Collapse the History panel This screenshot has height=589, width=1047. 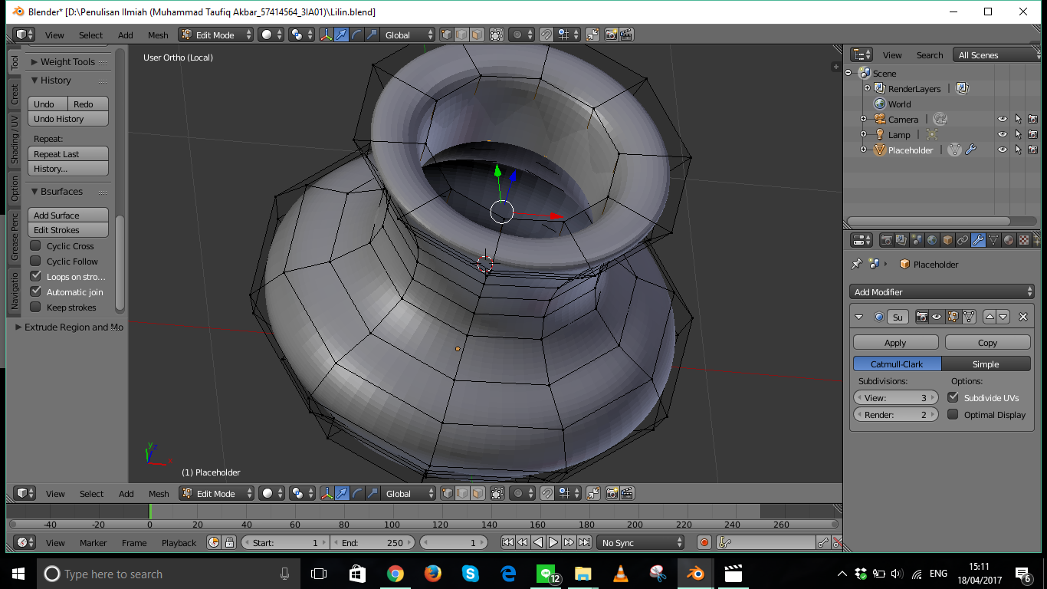click(x=34, y=80)
